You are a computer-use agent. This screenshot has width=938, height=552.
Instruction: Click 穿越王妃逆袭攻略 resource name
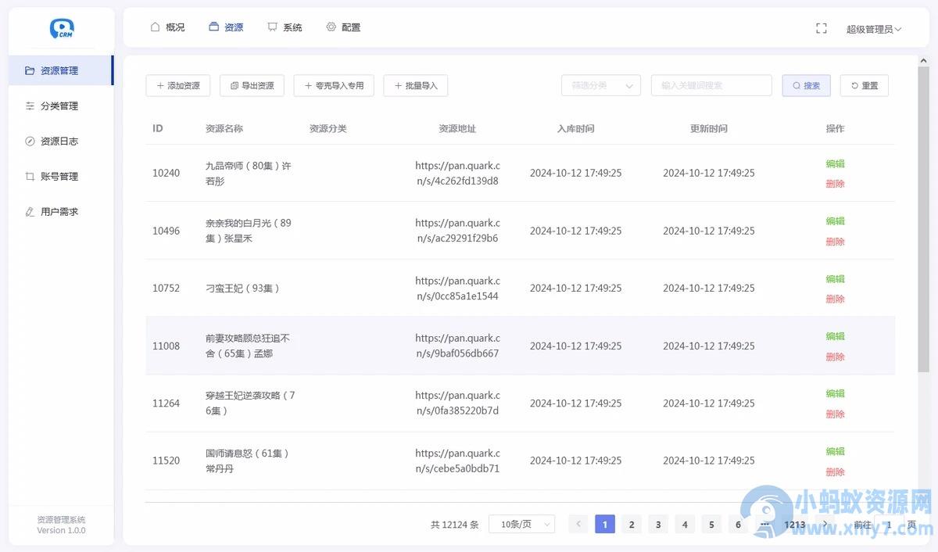tap(250, 403)
